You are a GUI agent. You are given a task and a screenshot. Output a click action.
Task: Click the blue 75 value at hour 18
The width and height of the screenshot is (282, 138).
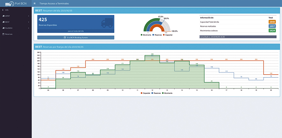coord(241,77)
